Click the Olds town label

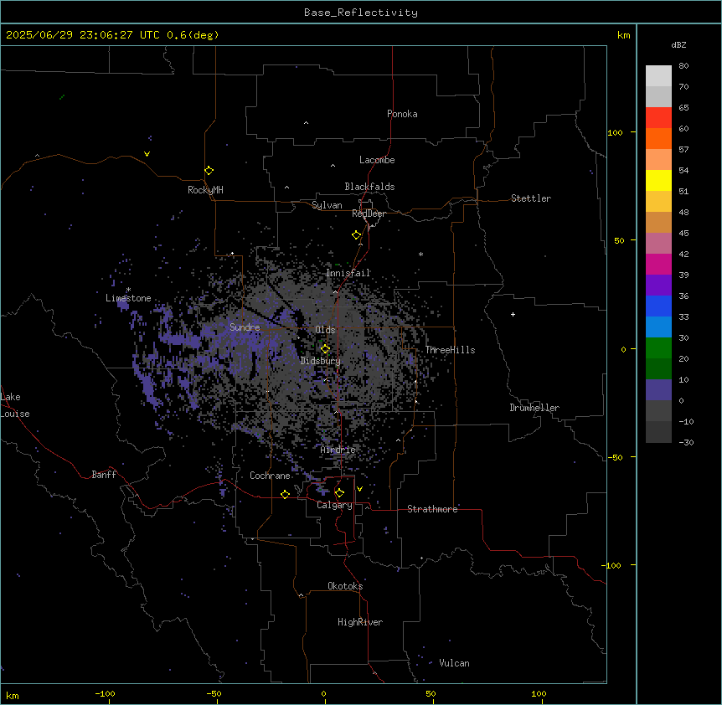325,330
